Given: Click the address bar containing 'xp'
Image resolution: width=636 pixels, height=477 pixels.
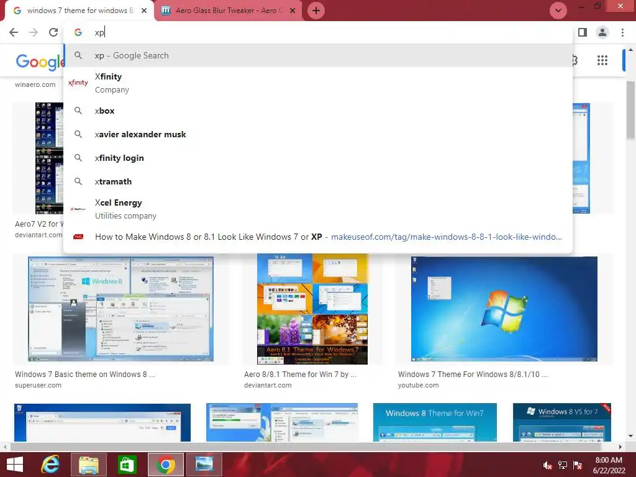Looking at the screenshot, I should tap(319, 32).
